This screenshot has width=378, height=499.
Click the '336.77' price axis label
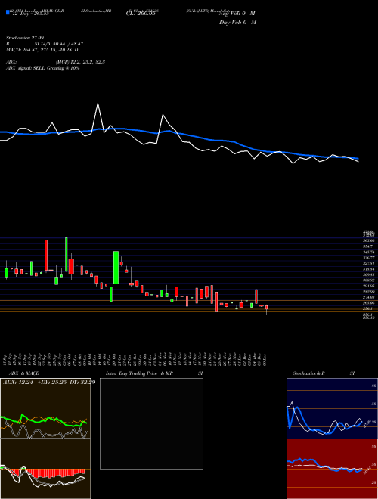[369, 258]
